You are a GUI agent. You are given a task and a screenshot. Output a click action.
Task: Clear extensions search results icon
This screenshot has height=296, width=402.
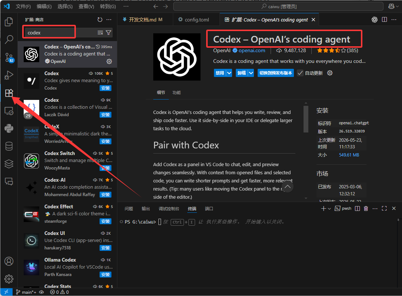(x=100, y=33)
